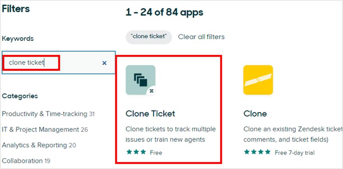Click the Clear all filters link
343x169 pixels.
point(201,37)
